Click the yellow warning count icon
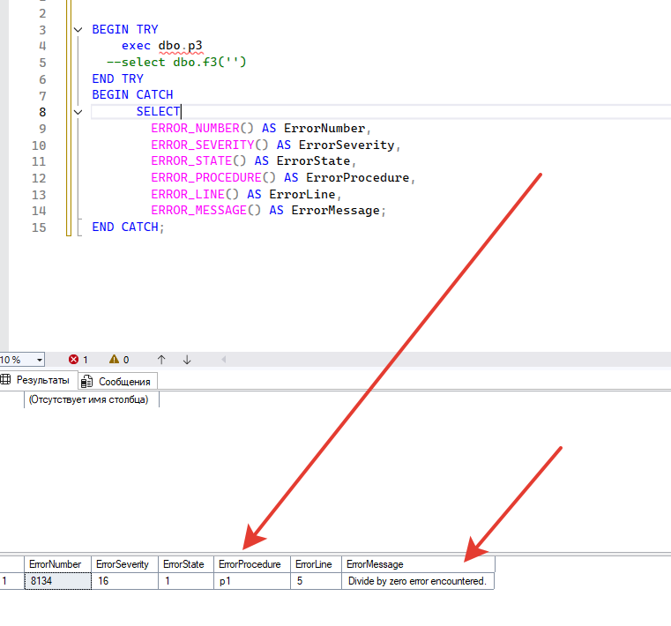This screenshot has width=671, height=626. [114, 360]
